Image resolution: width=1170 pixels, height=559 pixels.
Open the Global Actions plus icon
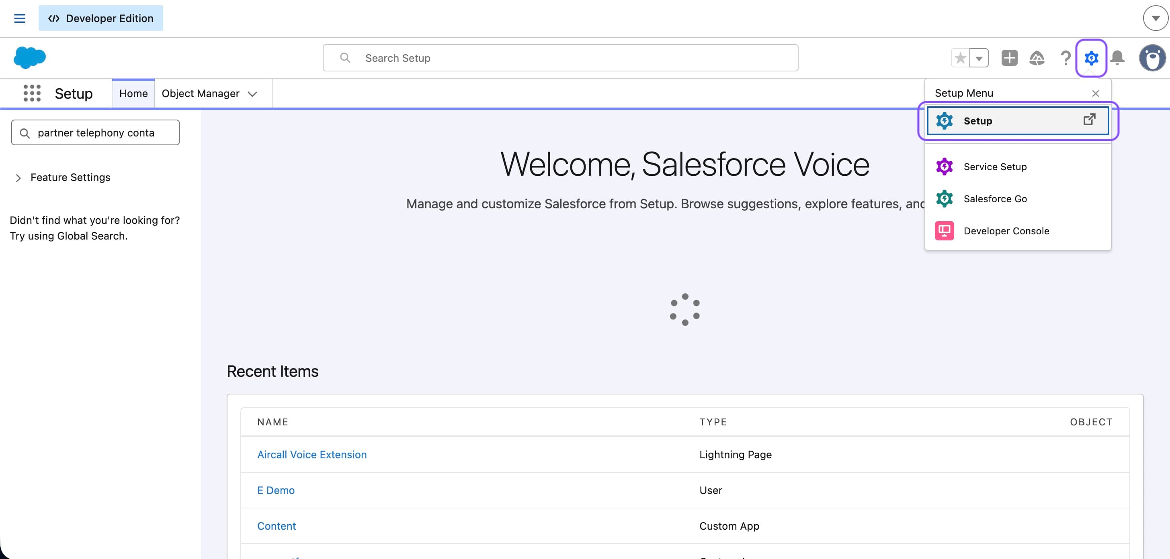point(1009,58)
